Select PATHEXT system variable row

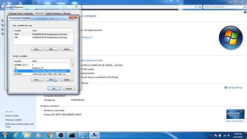42,74
